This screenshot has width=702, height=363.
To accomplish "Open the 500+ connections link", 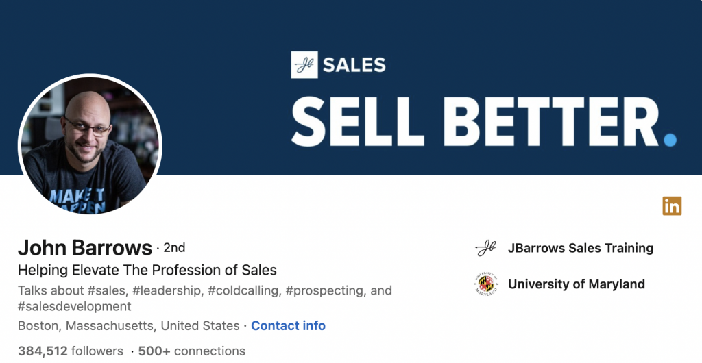I will (191, 351).
